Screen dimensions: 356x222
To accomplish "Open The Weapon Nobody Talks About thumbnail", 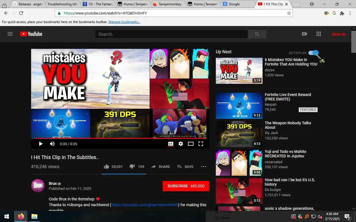I will pyautogui.click(x=239, y=134).
